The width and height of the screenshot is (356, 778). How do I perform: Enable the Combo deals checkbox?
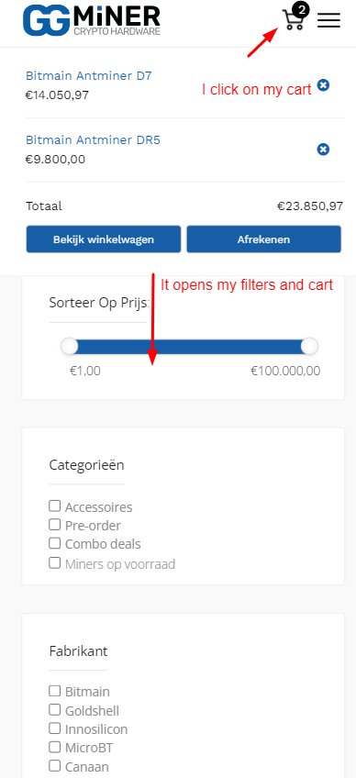pos(55,543)
